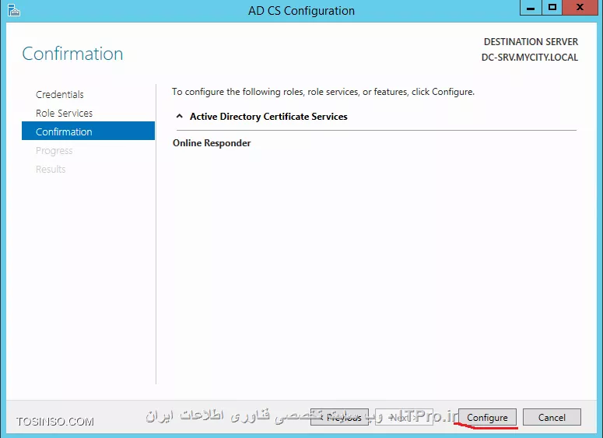
Task: Click the DESTINATION SERVER label
Action: click(x=531, y=41)
